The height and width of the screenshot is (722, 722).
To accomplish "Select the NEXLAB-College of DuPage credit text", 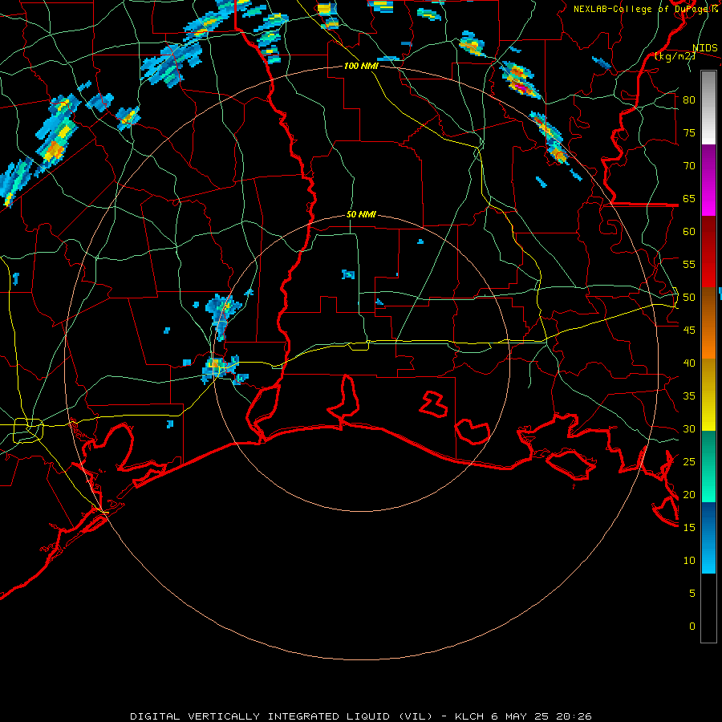I will (645, 9).
